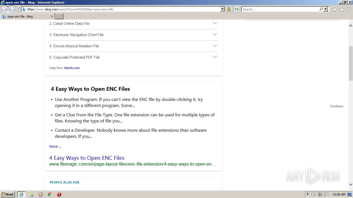Click the Show desktop button
Image resolution: width=353 pixels, height=198 pixels.
pyautogui.click(x=350, y=194)
